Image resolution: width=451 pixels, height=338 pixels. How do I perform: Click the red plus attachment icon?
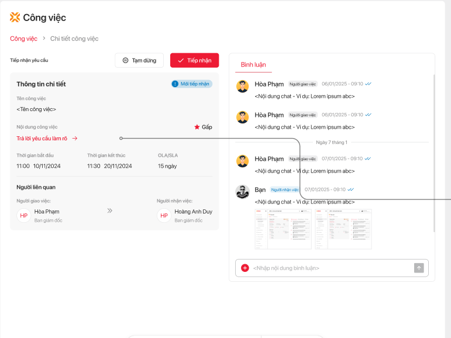point(245,268)
